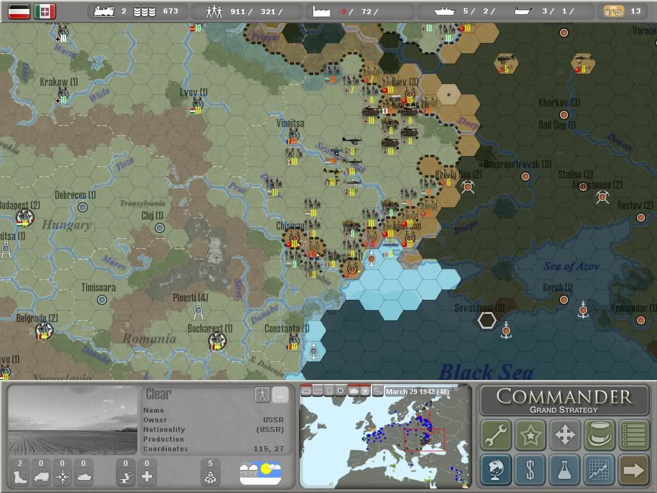
Task: Click the COMMANDER Grand Strategy title banner
Action: tap(564, 401)
